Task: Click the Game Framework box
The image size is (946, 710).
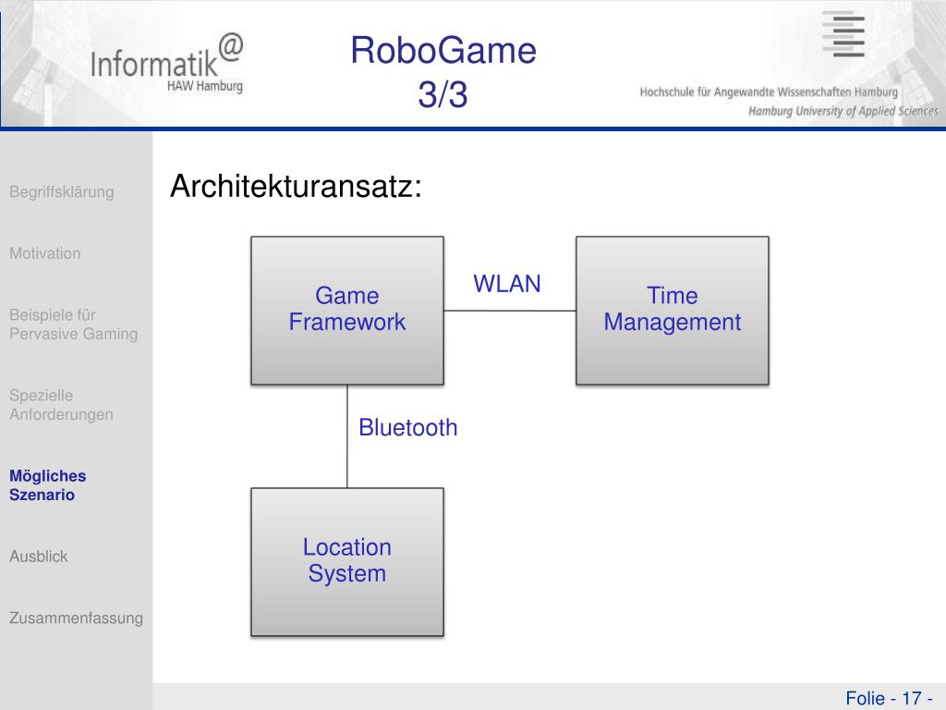Action: coord(347,311)
